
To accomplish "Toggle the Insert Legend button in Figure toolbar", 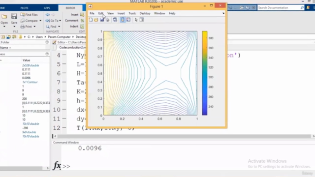I will point(128,20).
